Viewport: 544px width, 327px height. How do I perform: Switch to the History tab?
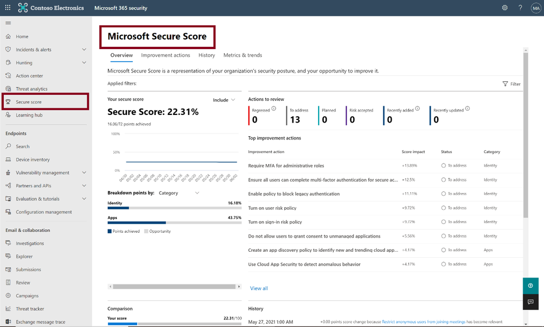click(x=207, y=55)
